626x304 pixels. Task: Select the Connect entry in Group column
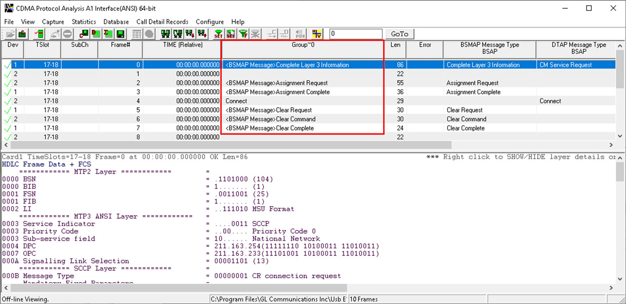236,101
